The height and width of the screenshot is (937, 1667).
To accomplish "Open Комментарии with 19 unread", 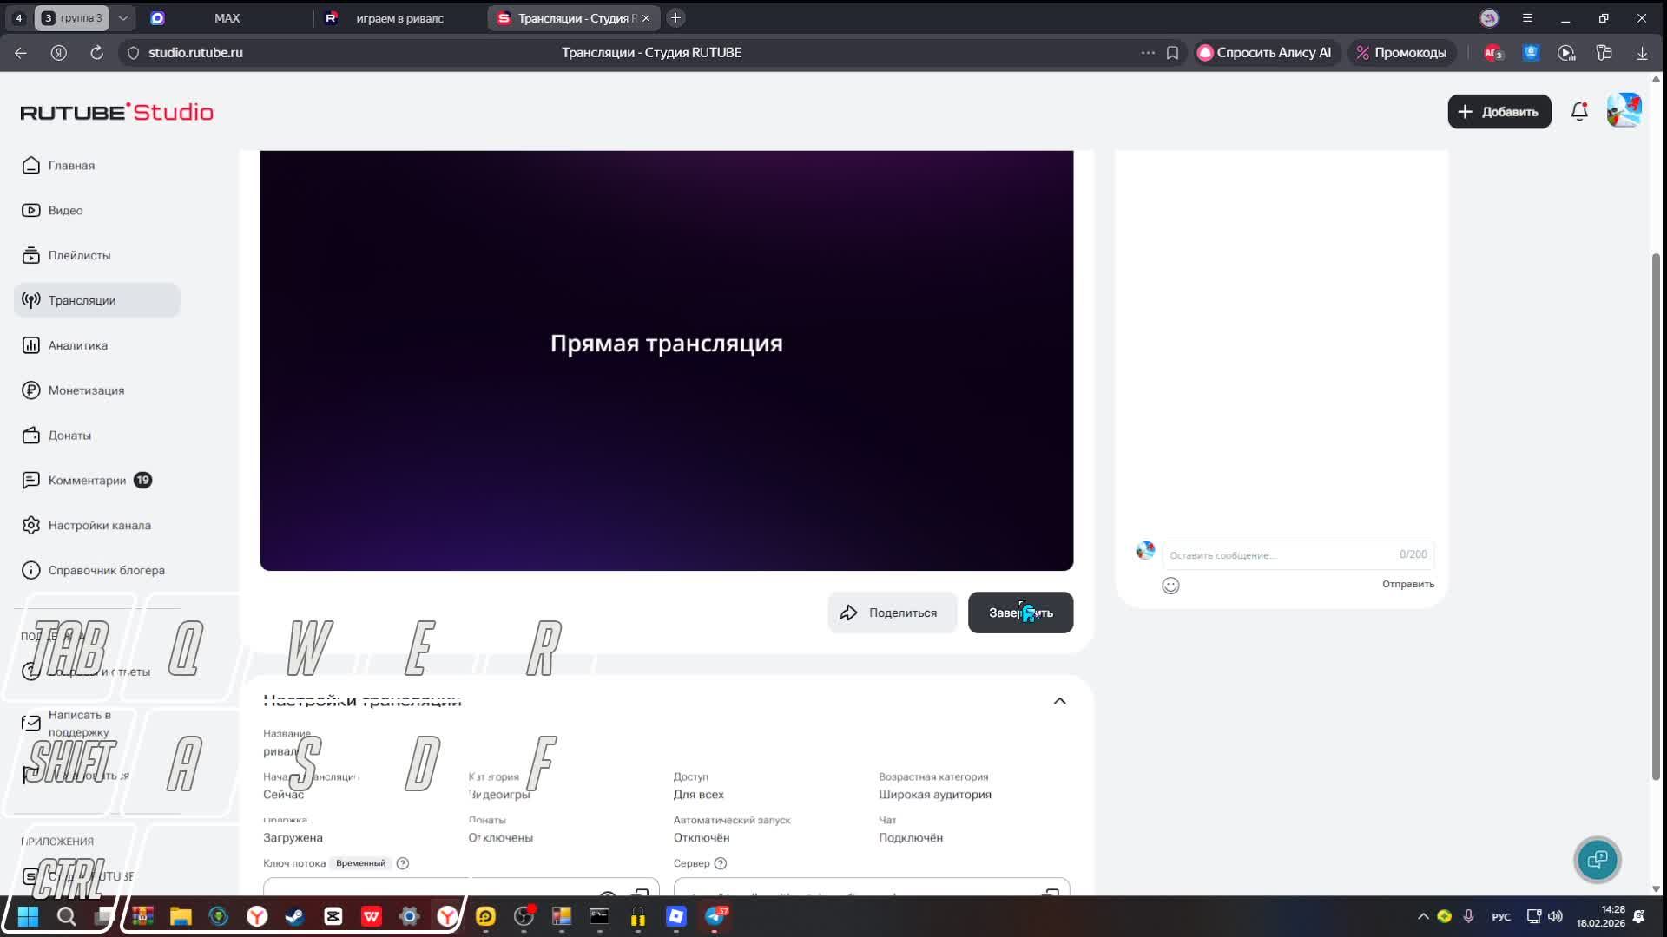I will click(87, 480).
